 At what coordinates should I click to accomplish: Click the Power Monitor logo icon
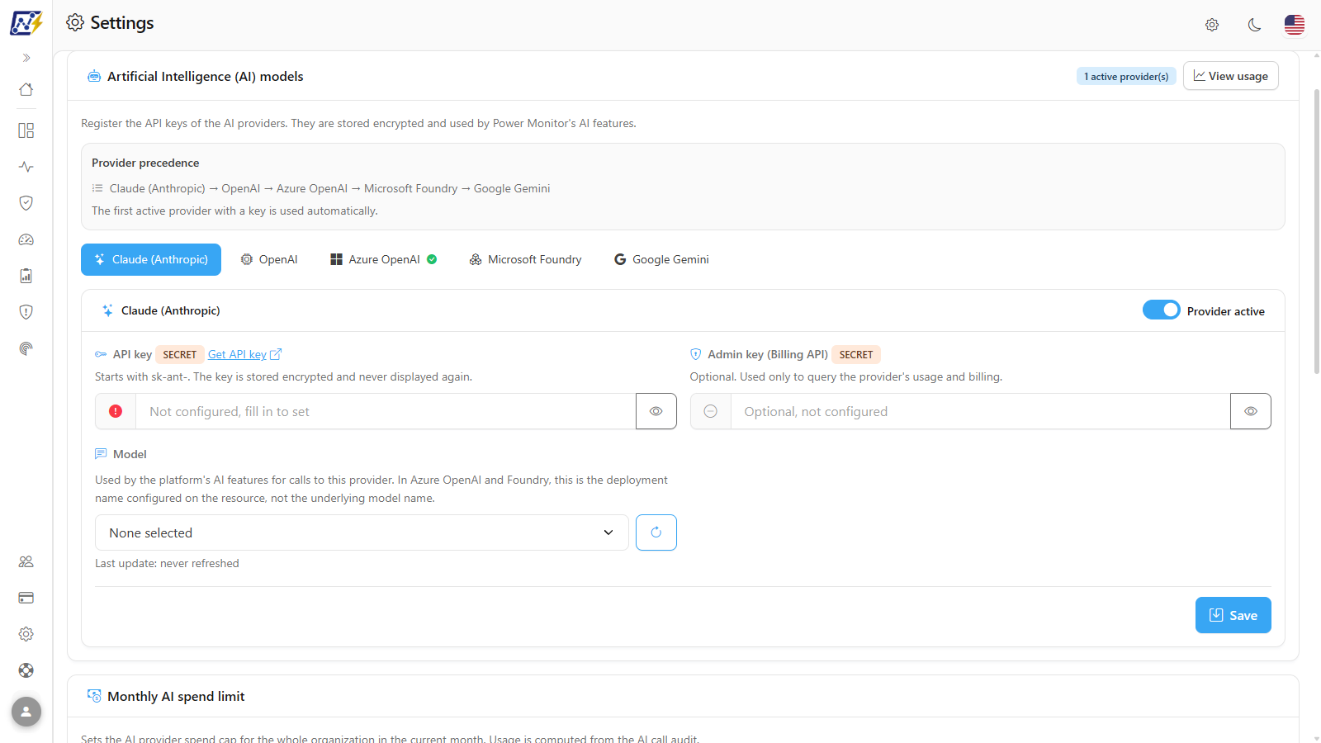pos(26,23)
